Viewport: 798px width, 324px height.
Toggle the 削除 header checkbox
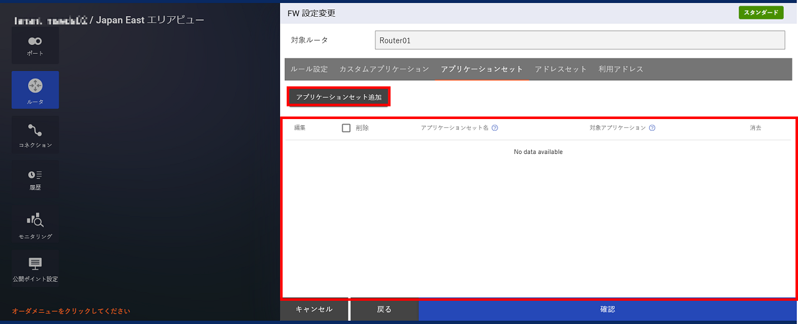pos(347,128)
